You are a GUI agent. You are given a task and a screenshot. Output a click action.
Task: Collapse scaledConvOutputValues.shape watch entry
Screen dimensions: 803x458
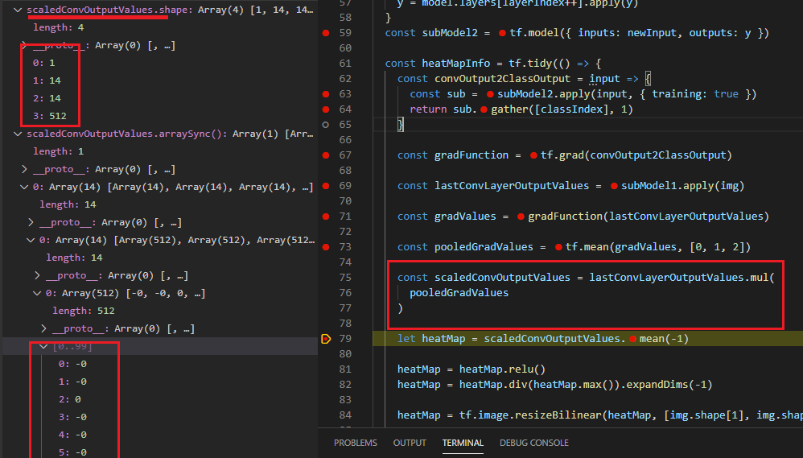pyautogui.click(x=18, y=10)
